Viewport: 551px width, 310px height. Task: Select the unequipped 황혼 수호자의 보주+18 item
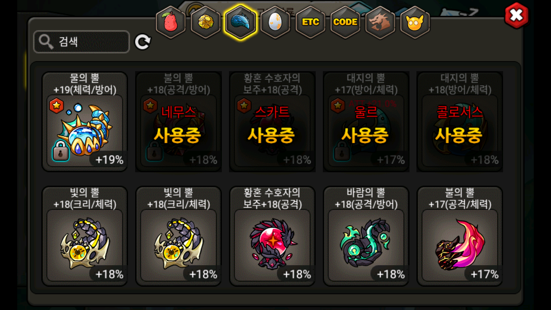(x=272, y=236)
